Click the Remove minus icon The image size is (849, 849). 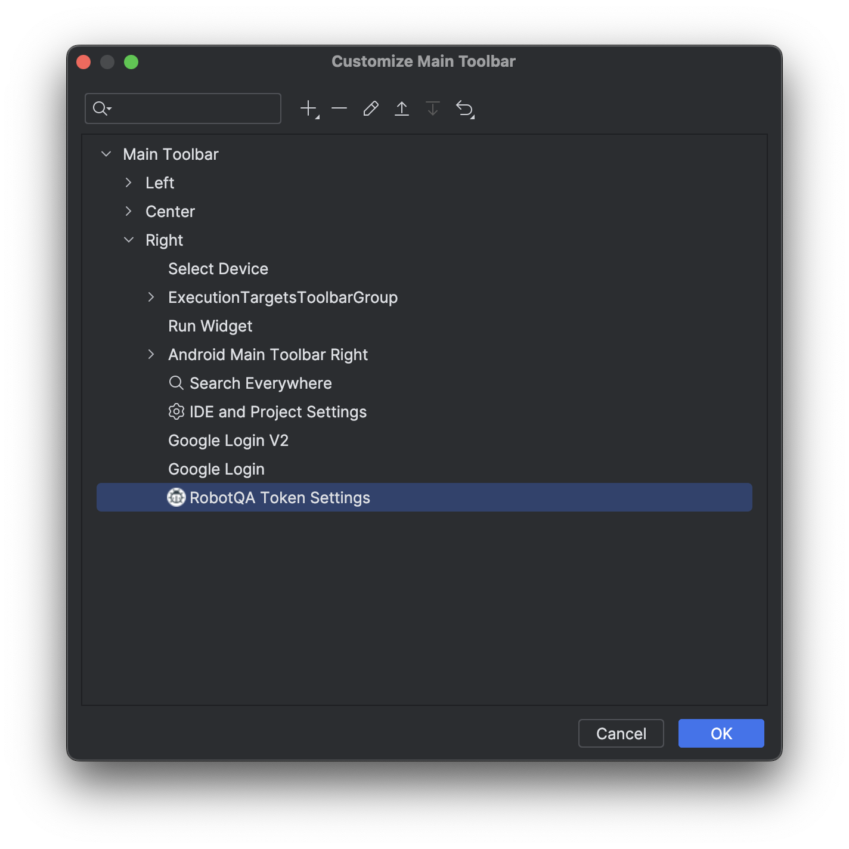[x=339, y=109]
